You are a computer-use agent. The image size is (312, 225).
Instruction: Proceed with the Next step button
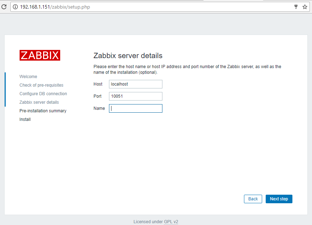point(279,199)
